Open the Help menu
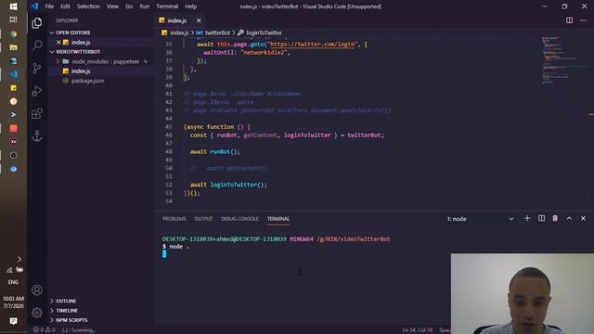Screen dimensions: 594x334 pyautogui.click(x=190, y=6)
